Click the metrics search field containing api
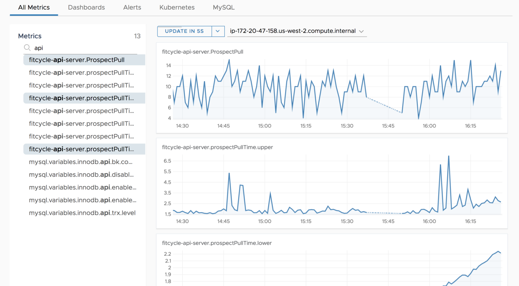 tap(84, 48)
